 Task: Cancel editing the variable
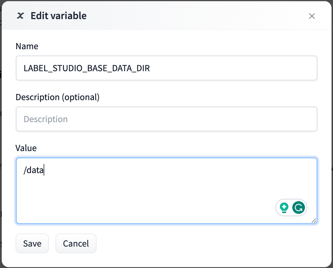tap(76, 243)
